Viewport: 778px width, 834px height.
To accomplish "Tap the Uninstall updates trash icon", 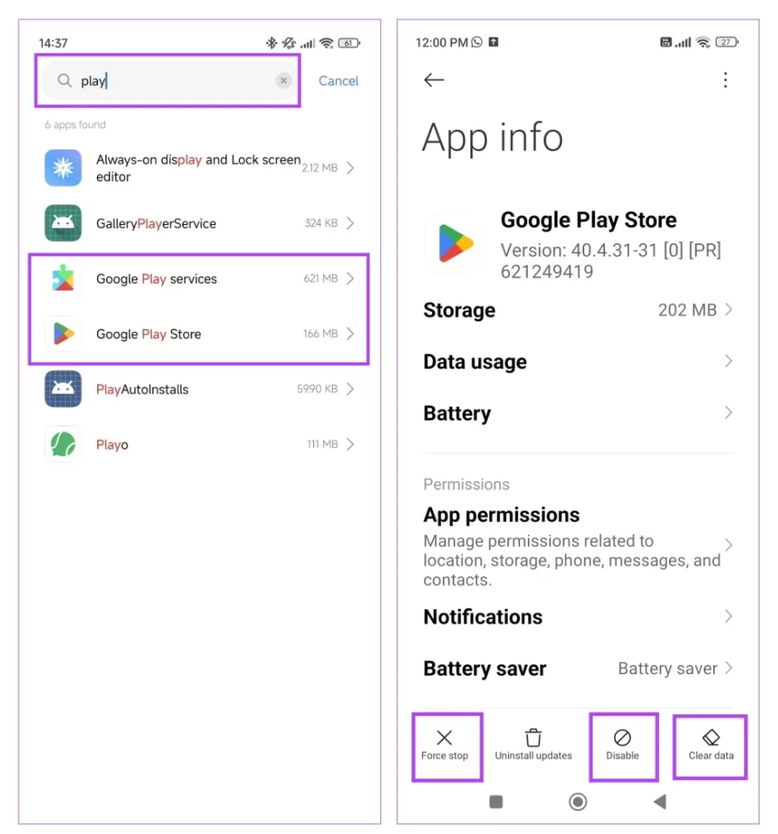I will click(533, 737).
